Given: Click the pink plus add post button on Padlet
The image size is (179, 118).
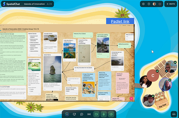Looking at the screenshot, I should click(x=131, y=98).
